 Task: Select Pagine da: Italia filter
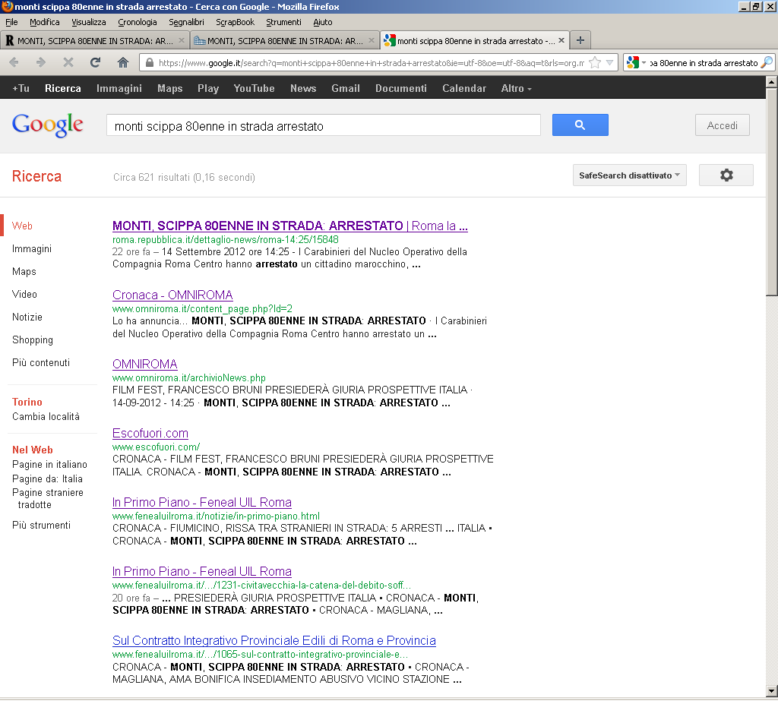47,478
